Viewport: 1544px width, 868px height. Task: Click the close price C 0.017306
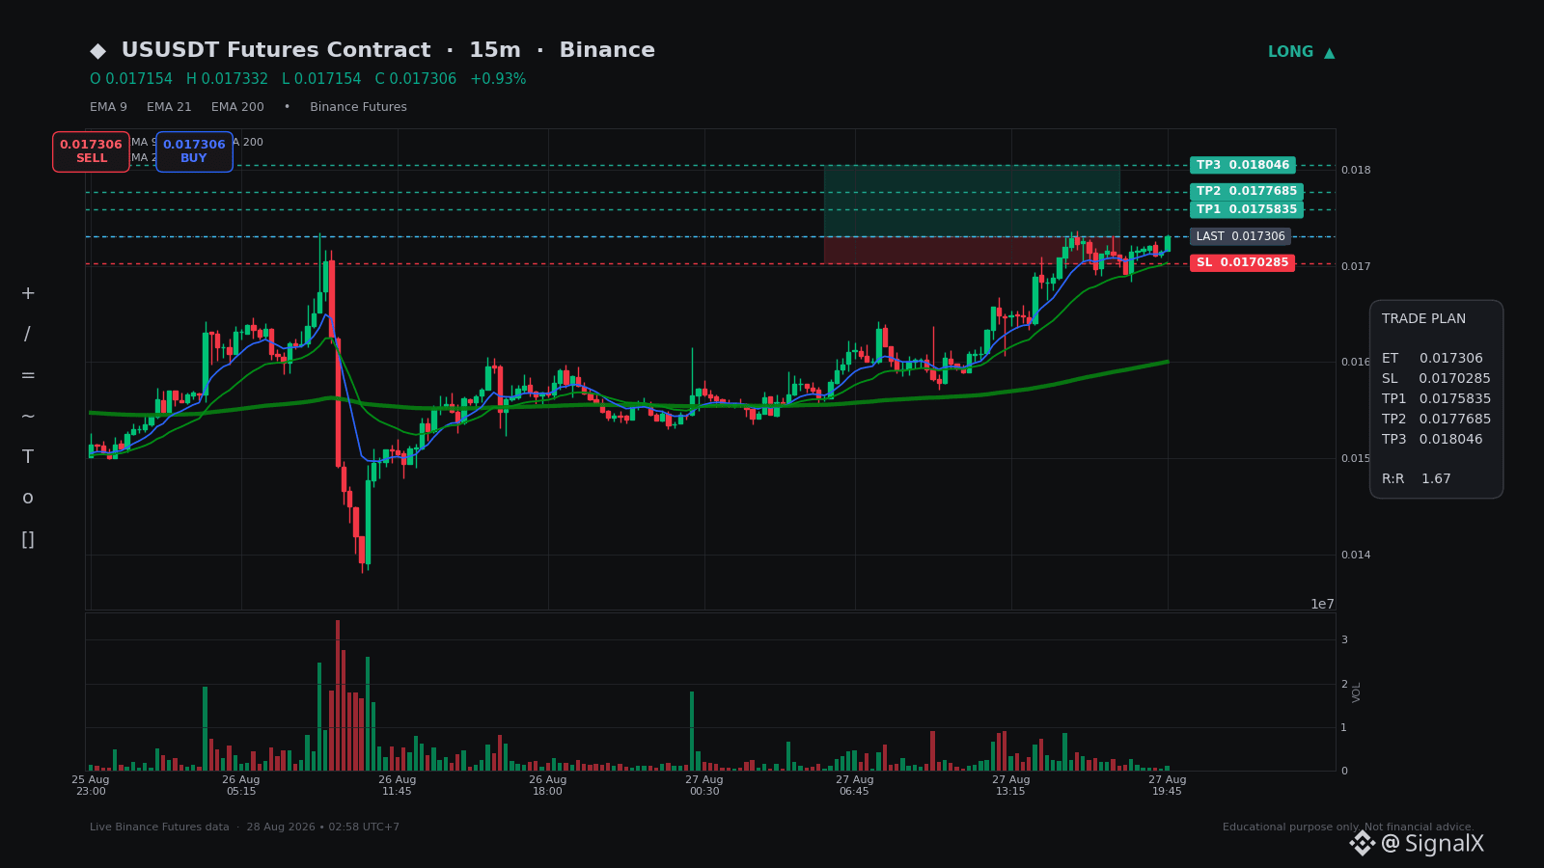point(416,79)
